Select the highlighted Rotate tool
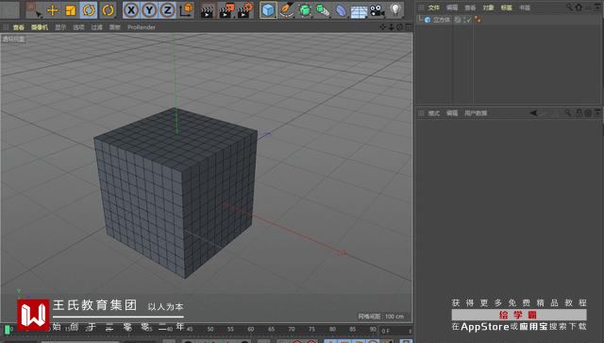The width and height of the screenshot is (604, 343). point(89,10)
